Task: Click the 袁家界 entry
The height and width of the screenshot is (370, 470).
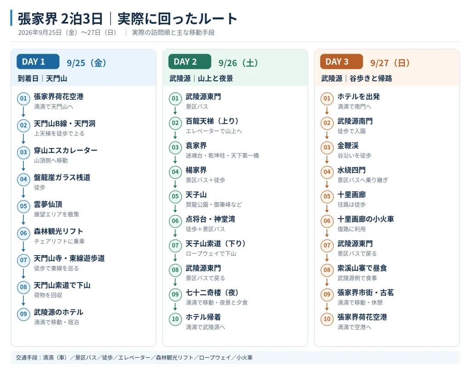Action: coord(196,146)
